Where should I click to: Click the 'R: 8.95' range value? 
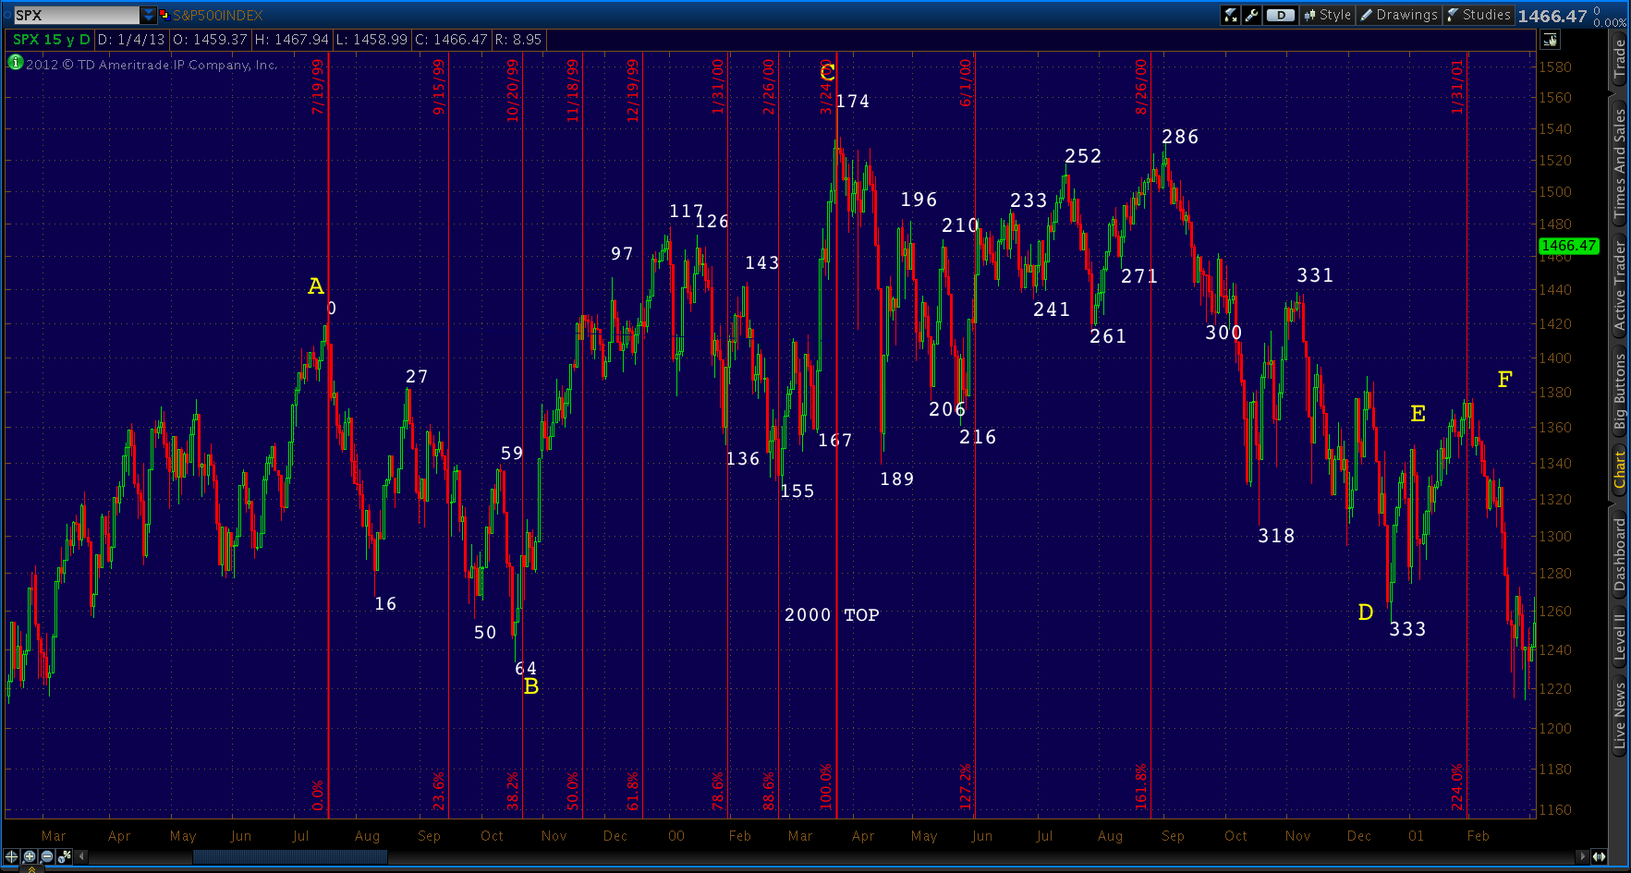pos(518,40)
